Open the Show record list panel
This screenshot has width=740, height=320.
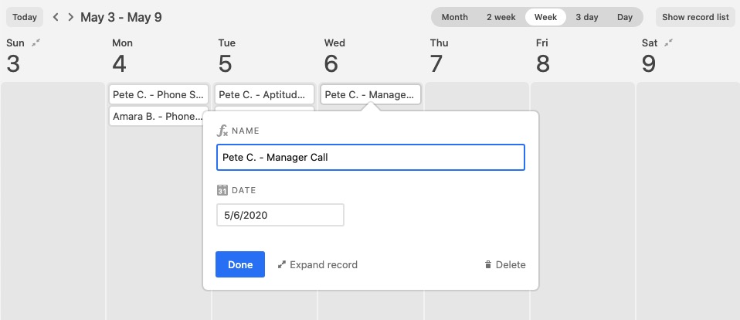coord(695,17)
